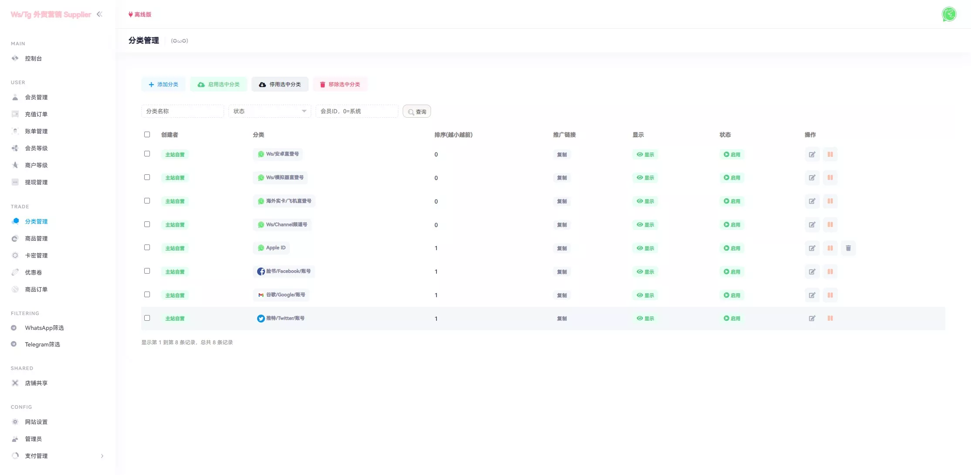This screenshot has width=971, height=475.
Task: Click 复制 link for 海外实卡/飞机直登号 row
Action: 562,201
